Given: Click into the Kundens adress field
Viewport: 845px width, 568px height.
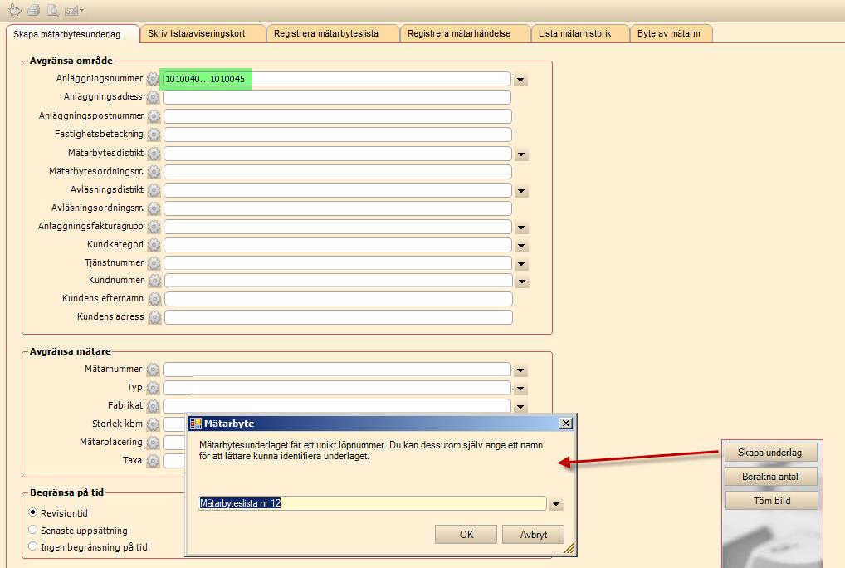Looking at the screenshot, I should click(339, 317).
